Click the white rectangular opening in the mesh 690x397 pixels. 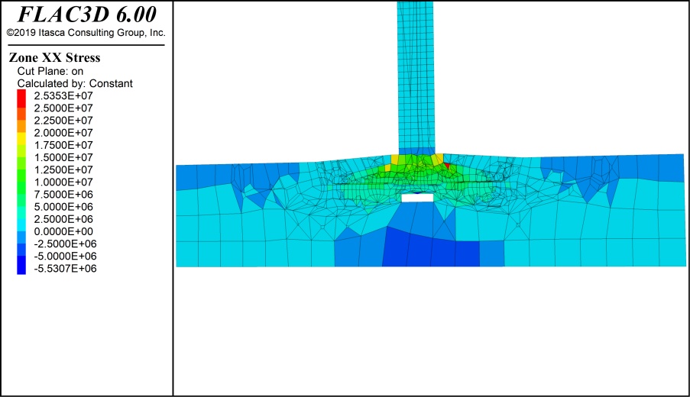click(417, 198)
